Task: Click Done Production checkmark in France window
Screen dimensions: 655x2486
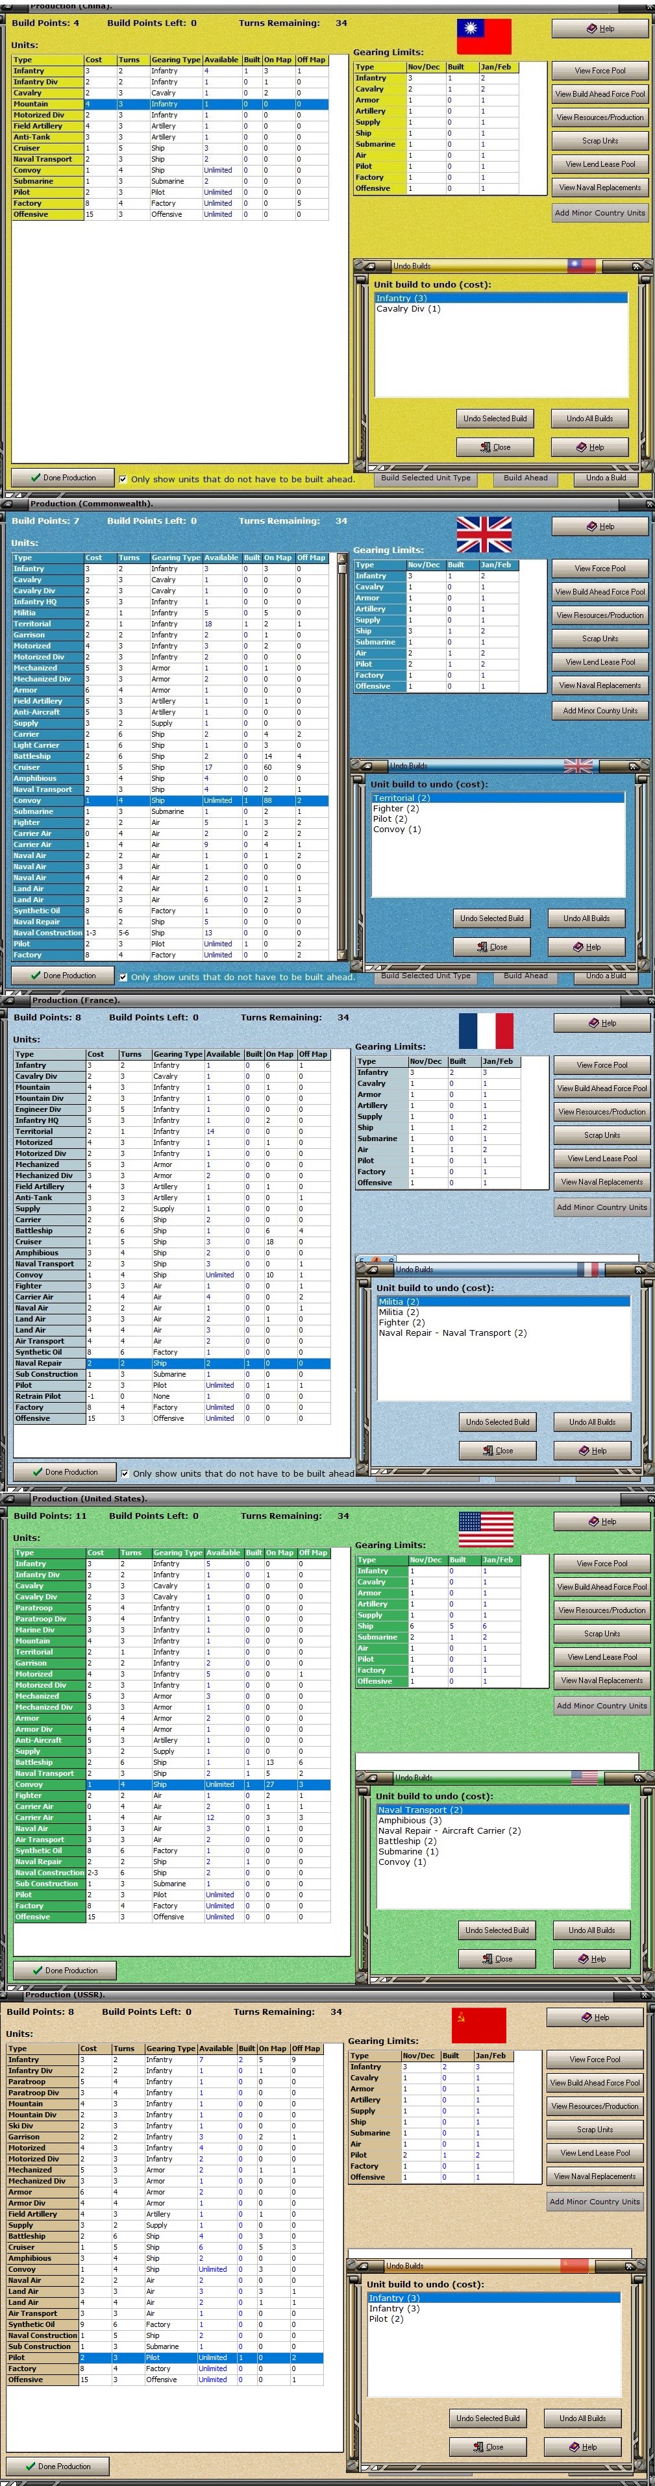Action: pos(65,1471)
